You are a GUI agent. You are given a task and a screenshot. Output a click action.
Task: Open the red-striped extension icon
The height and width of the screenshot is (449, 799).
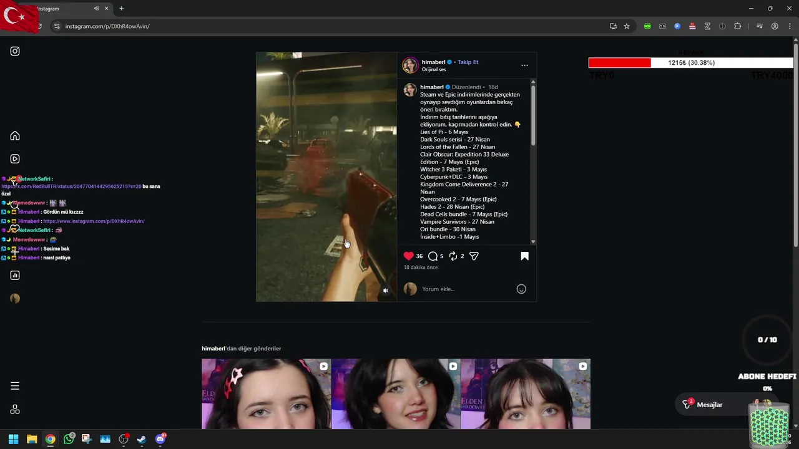pos(692,26)
